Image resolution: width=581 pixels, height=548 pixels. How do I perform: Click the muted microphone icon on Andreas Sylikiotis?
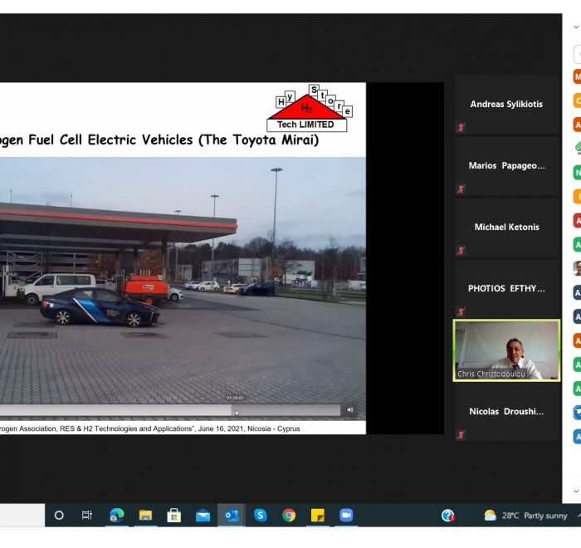[x=461, y=128]
